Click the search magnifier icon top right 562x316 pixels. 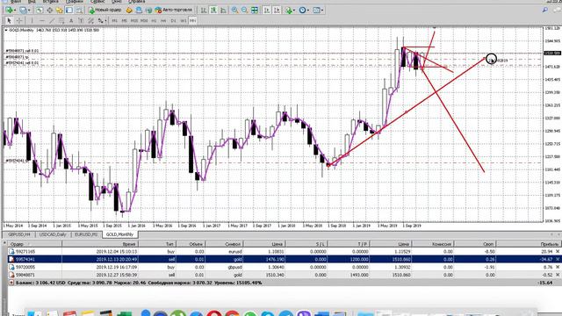(x=544, y=11)
